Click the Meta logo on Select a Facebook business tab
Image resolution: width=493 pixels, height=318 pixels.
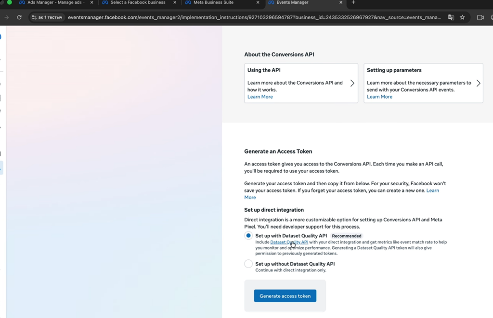(x=105, y=2)
